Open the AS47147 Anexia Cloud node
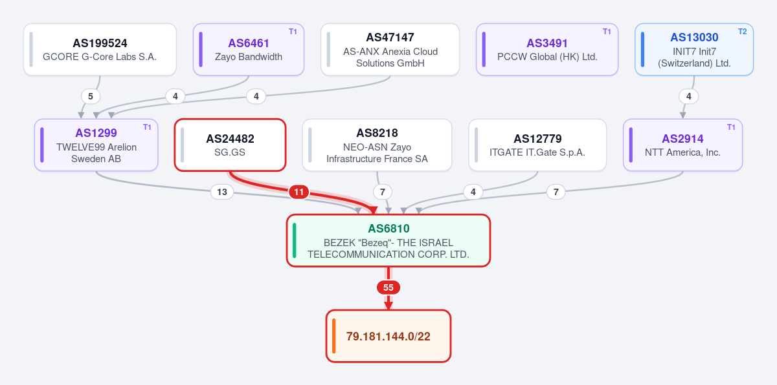The width and height of the screenshot is (777, 385). coord(390,50)
